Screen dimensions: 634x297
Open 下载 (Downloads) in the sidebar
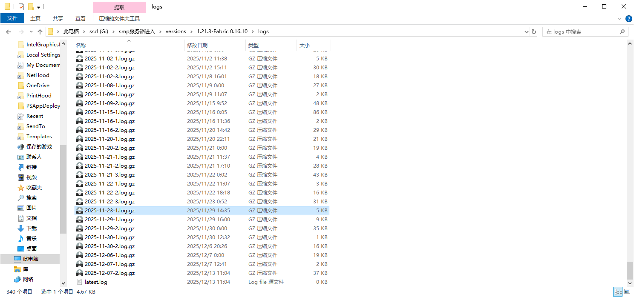click(32, 228)
